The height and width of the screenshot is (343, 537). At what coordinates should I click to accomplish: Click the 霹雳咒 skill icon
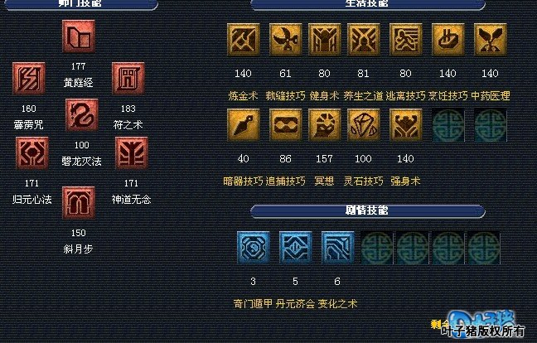click(x=29, y=79)
